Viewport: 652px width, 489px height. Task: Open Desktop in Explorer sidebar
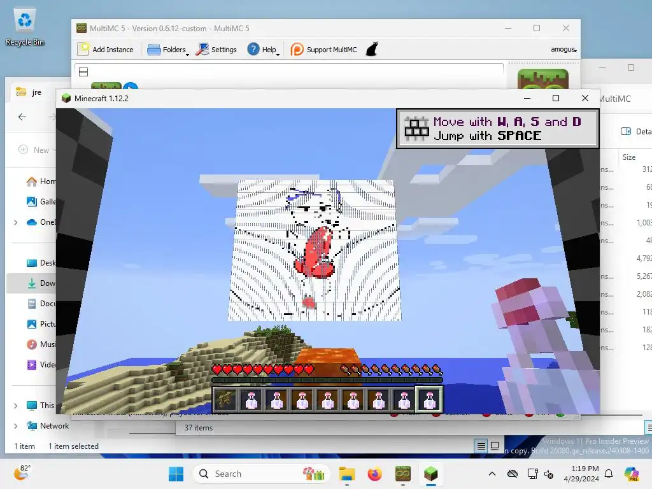(41, 263)
